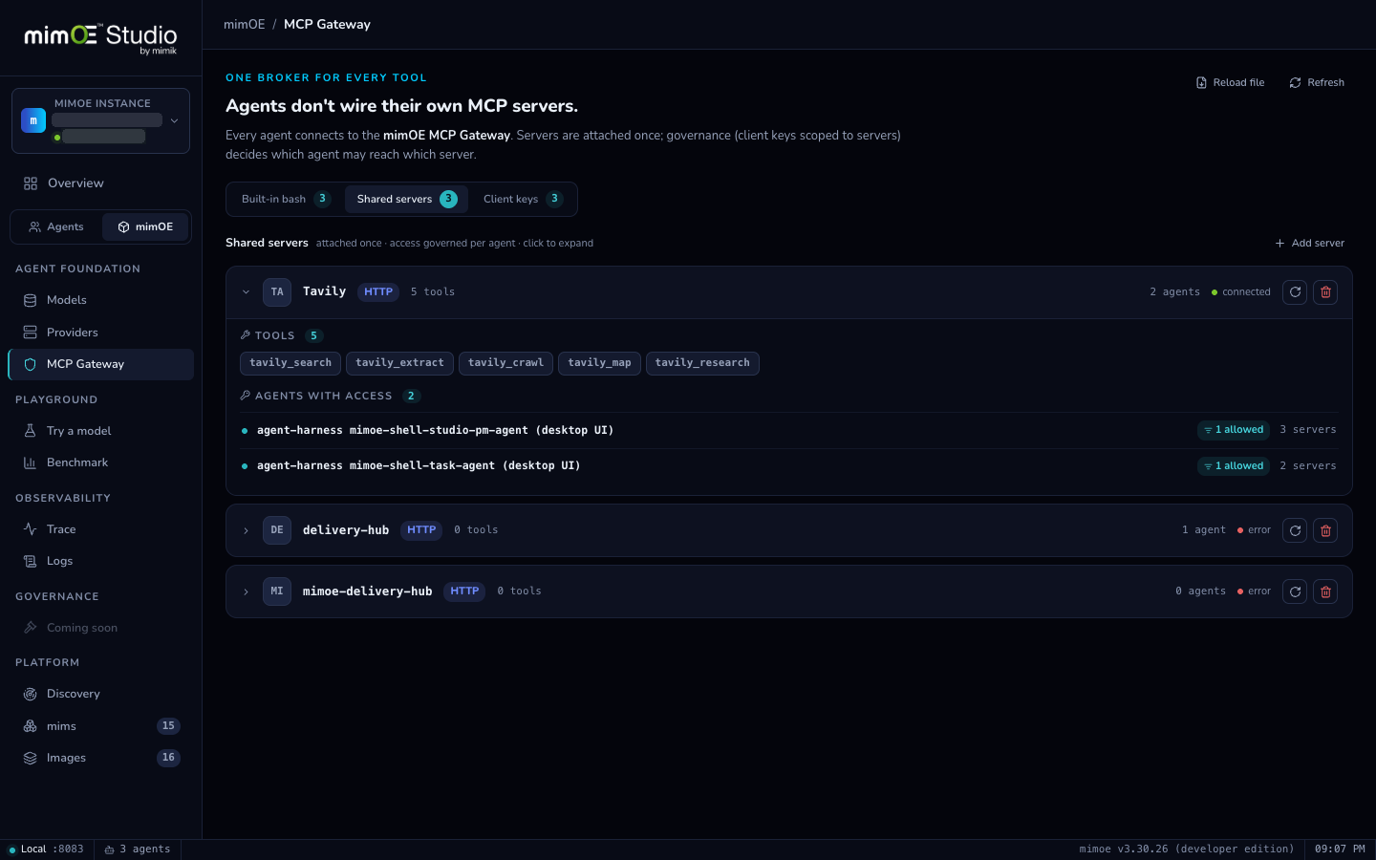Click 1 allowed badge for task-agent

click(x=1234, y=466)
